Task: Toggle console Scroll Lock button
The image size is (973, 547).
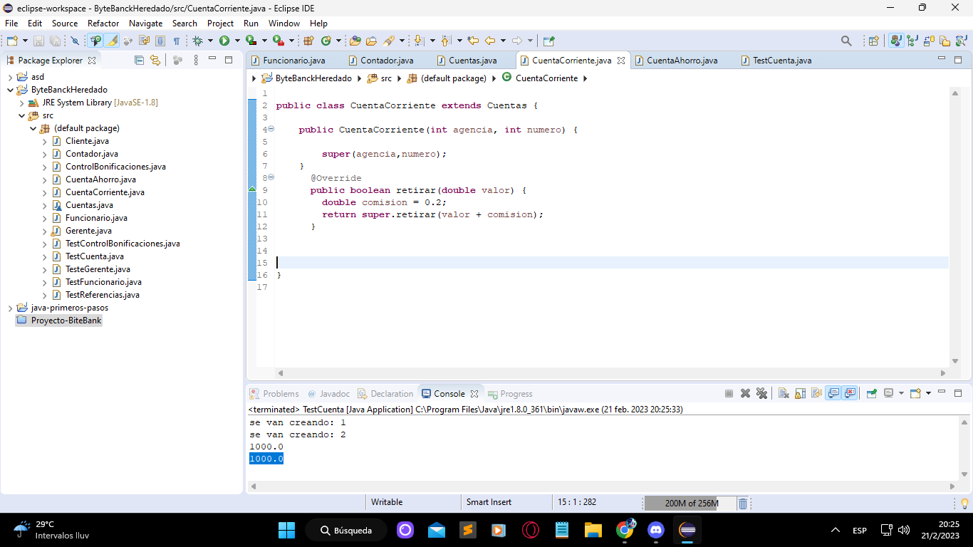Action: point(800,393)
